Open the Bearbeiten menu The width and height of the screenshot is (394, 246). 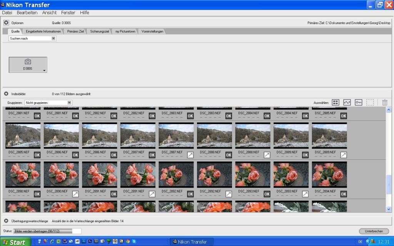tap(27, 13)
